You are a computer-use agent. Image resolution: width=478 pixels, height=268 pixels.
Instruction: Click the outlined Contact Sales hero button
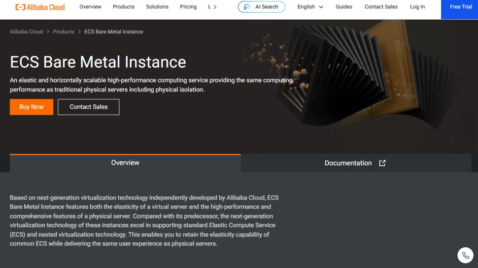[x=88, y=107]
